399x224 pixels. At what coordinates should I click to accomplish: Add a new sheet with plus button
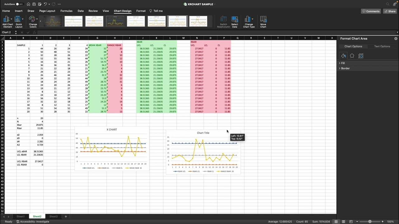[x=66, y=216]
